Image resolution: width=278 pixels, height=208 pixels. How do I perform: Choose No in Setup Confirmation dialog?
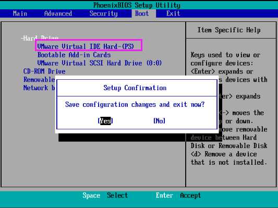coord(159,121)
